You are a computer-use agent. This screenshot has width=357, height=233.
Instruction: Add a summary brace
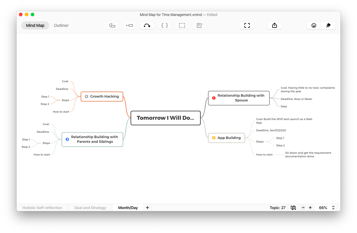(165, 25)
